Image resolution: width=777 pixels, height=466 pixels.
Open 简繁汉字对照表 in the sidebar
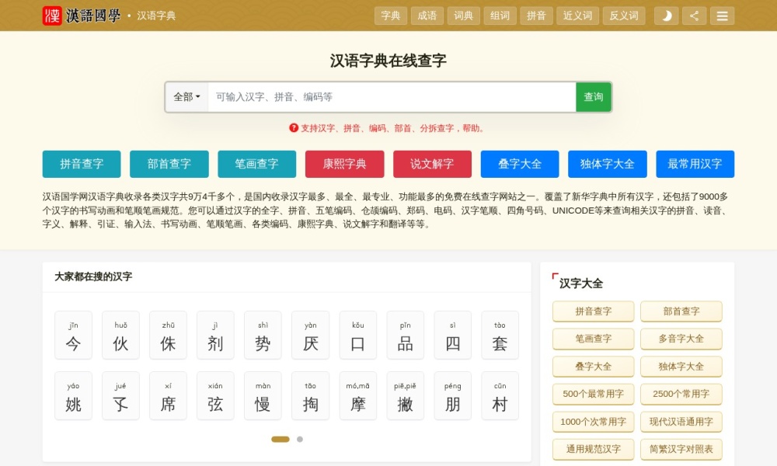[x=681, y=449]
